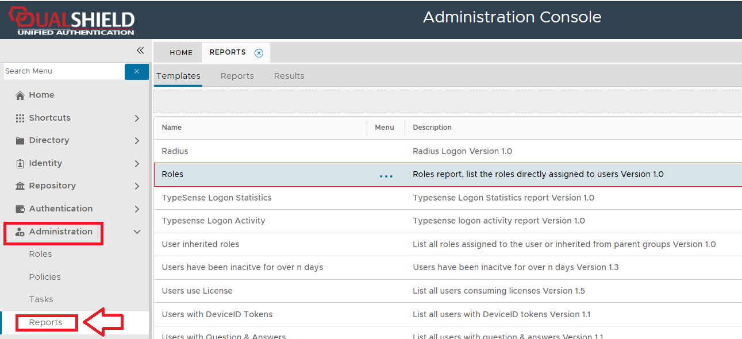
Task: Open the HOME tab
Action: (x=181, y=52)
